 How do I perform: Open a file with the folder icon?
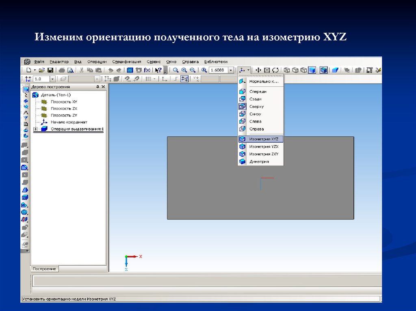[x=42, y=70]
